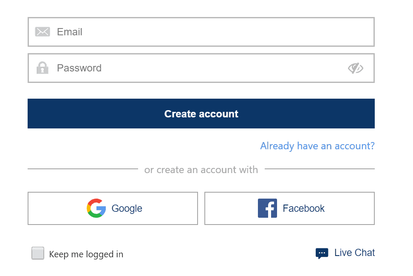Open the Already have an account link
Screen dimensions: 413x276
click(317, 146)
